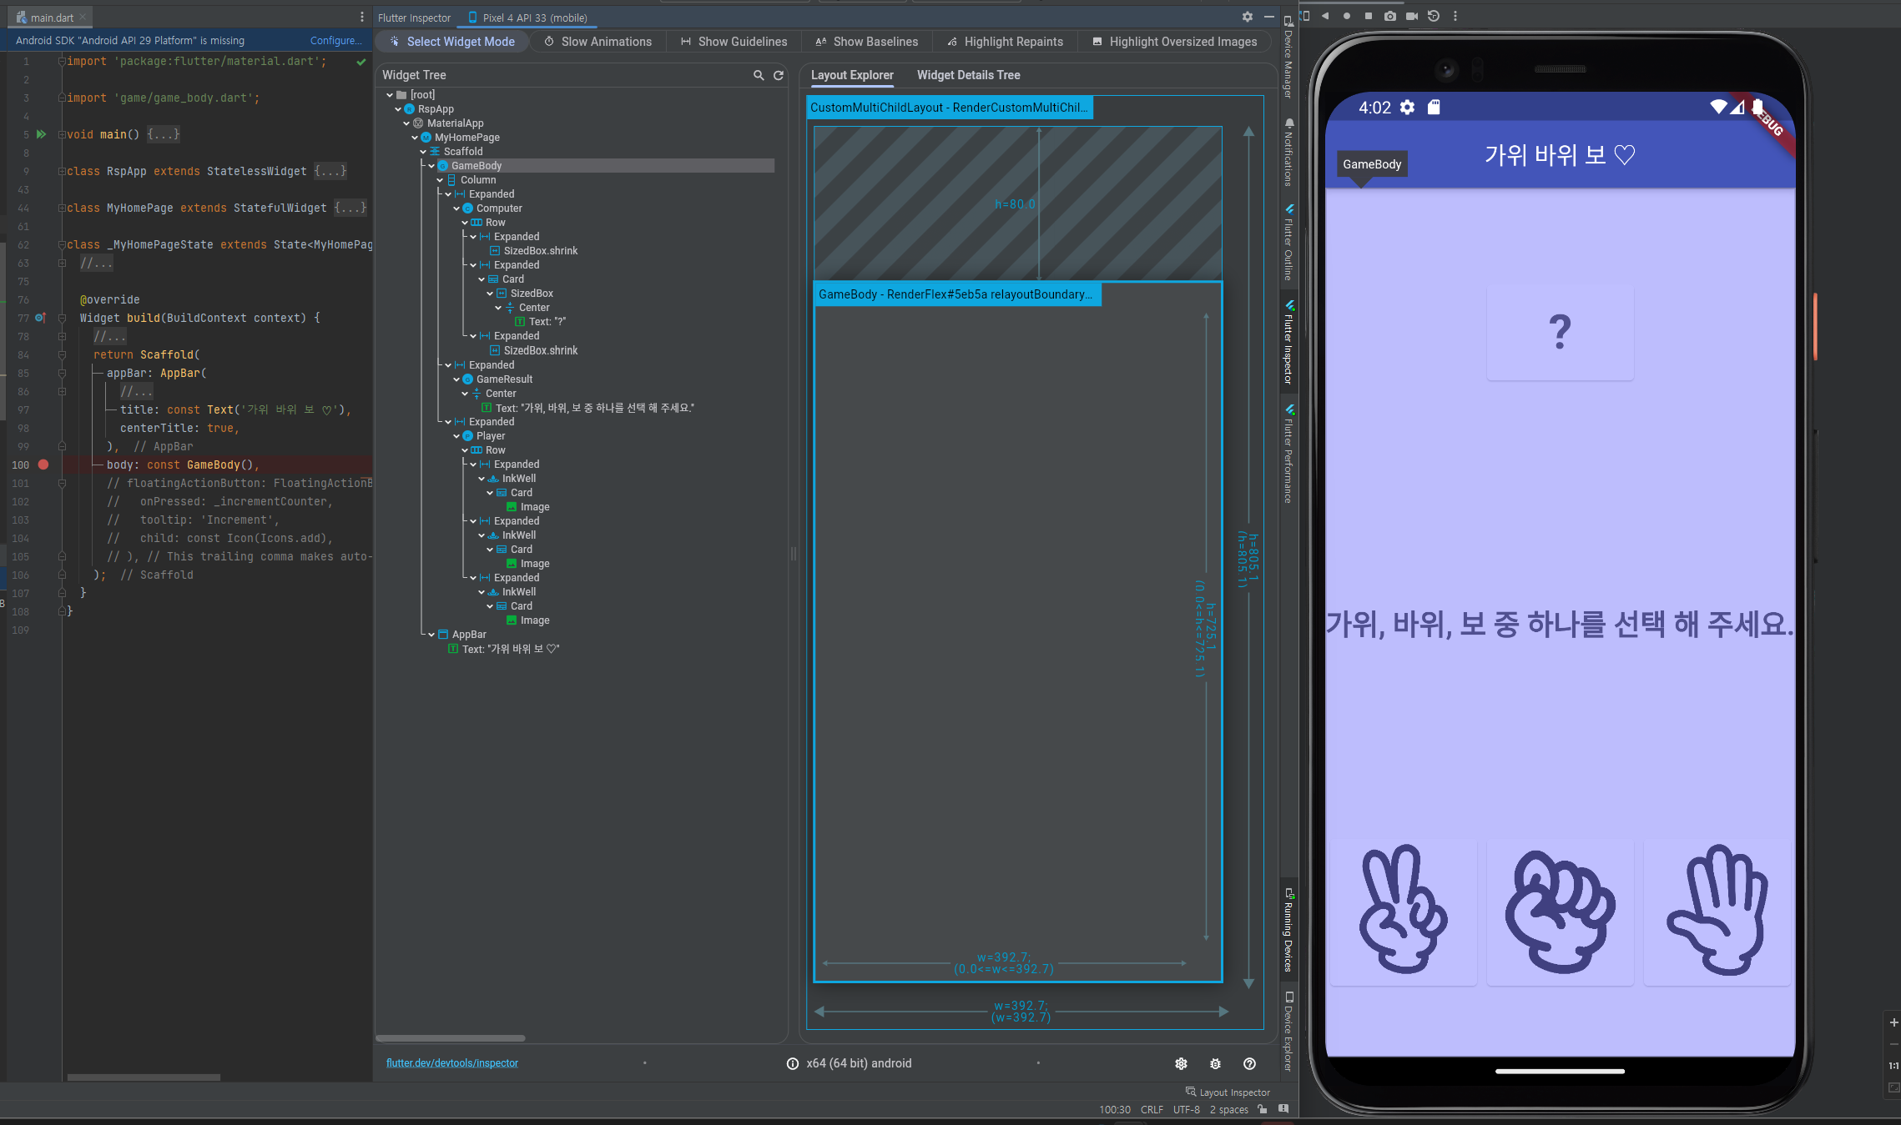
Task: Open the flutter.dev/devtools/inspector link
Action: point(451,1063)
